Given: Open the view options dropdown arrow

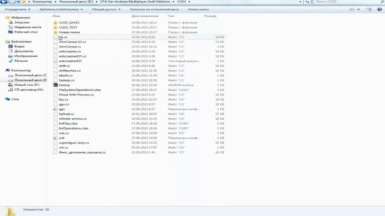Looking at the screenshot, I should pyautogui.click(x=359, y=10).
